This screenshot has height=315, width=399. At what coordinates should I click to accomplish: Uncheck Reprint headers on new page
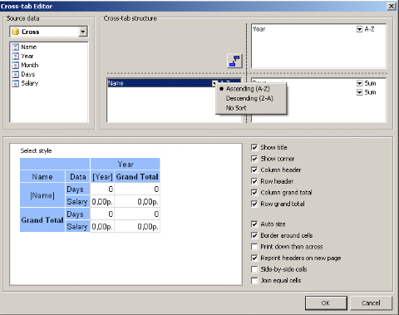coord(254,258)
